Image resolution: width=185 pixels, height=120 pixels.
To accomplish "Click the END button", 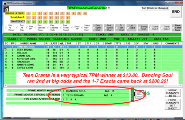I will [176, 12].
